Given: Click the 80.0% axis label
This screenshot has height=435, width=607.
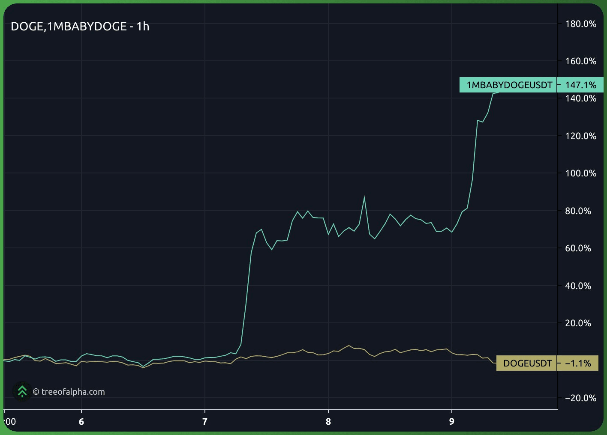Looking at the screenshot, I should (x=578, y=211).
